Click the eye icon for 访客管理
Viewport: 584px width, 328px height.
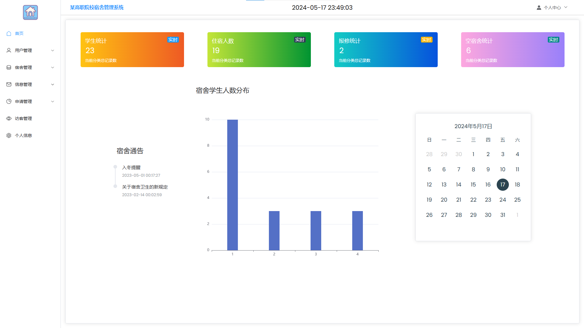click(x=9, y=118)
